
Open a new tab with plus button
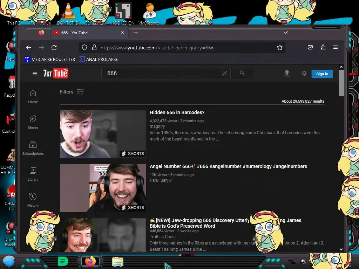coord(136,33)
